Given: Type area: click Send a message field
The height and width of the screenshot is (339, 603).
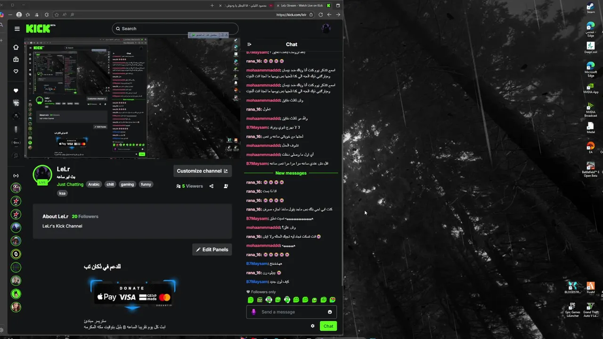Looking at the screenshot, I should 292,312.
